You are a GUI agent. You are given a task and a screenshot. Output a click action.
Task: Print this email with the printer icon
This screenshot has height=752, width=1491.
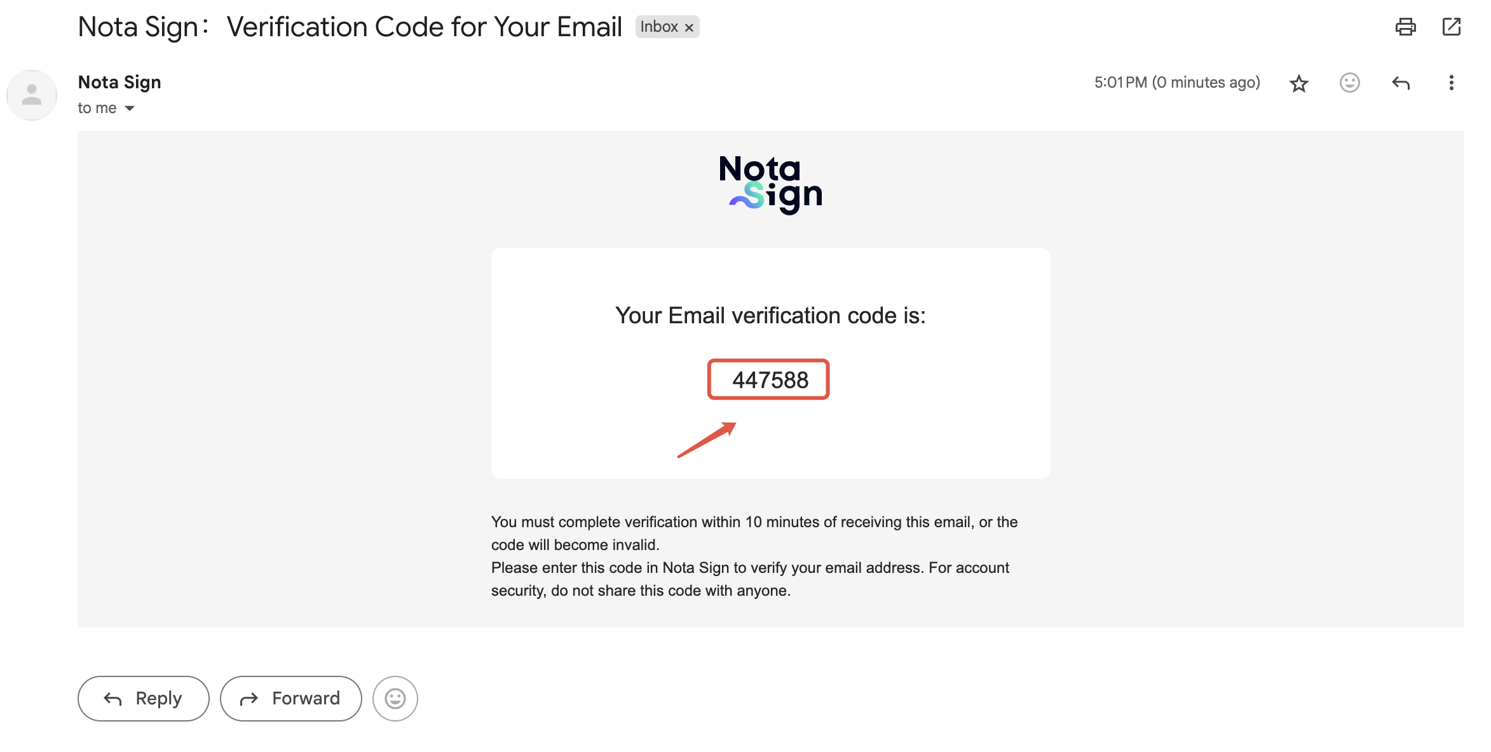pos(1405,27)
